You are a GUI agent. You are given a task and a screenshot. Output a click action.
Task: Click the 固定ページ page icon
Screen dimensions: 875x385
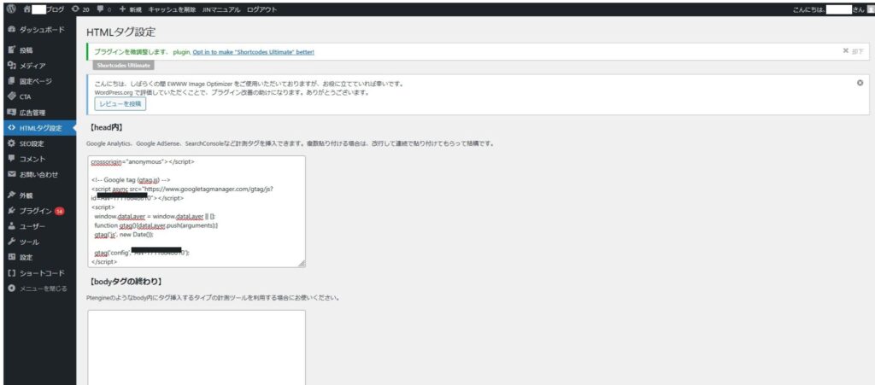[12, 81]
